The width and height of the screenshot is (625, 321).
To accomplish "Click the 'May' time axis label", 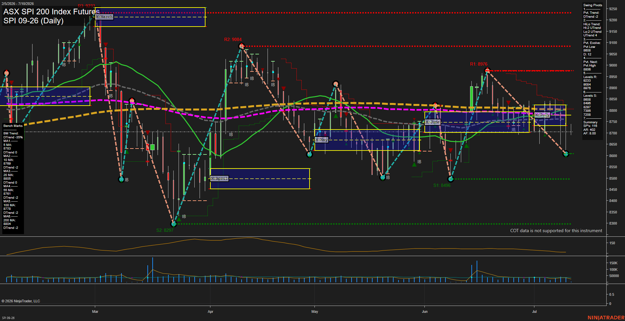I will [x=315, y=311].
